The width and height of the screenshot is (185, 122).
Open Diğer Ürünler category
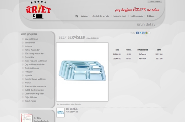coord(31,97)
